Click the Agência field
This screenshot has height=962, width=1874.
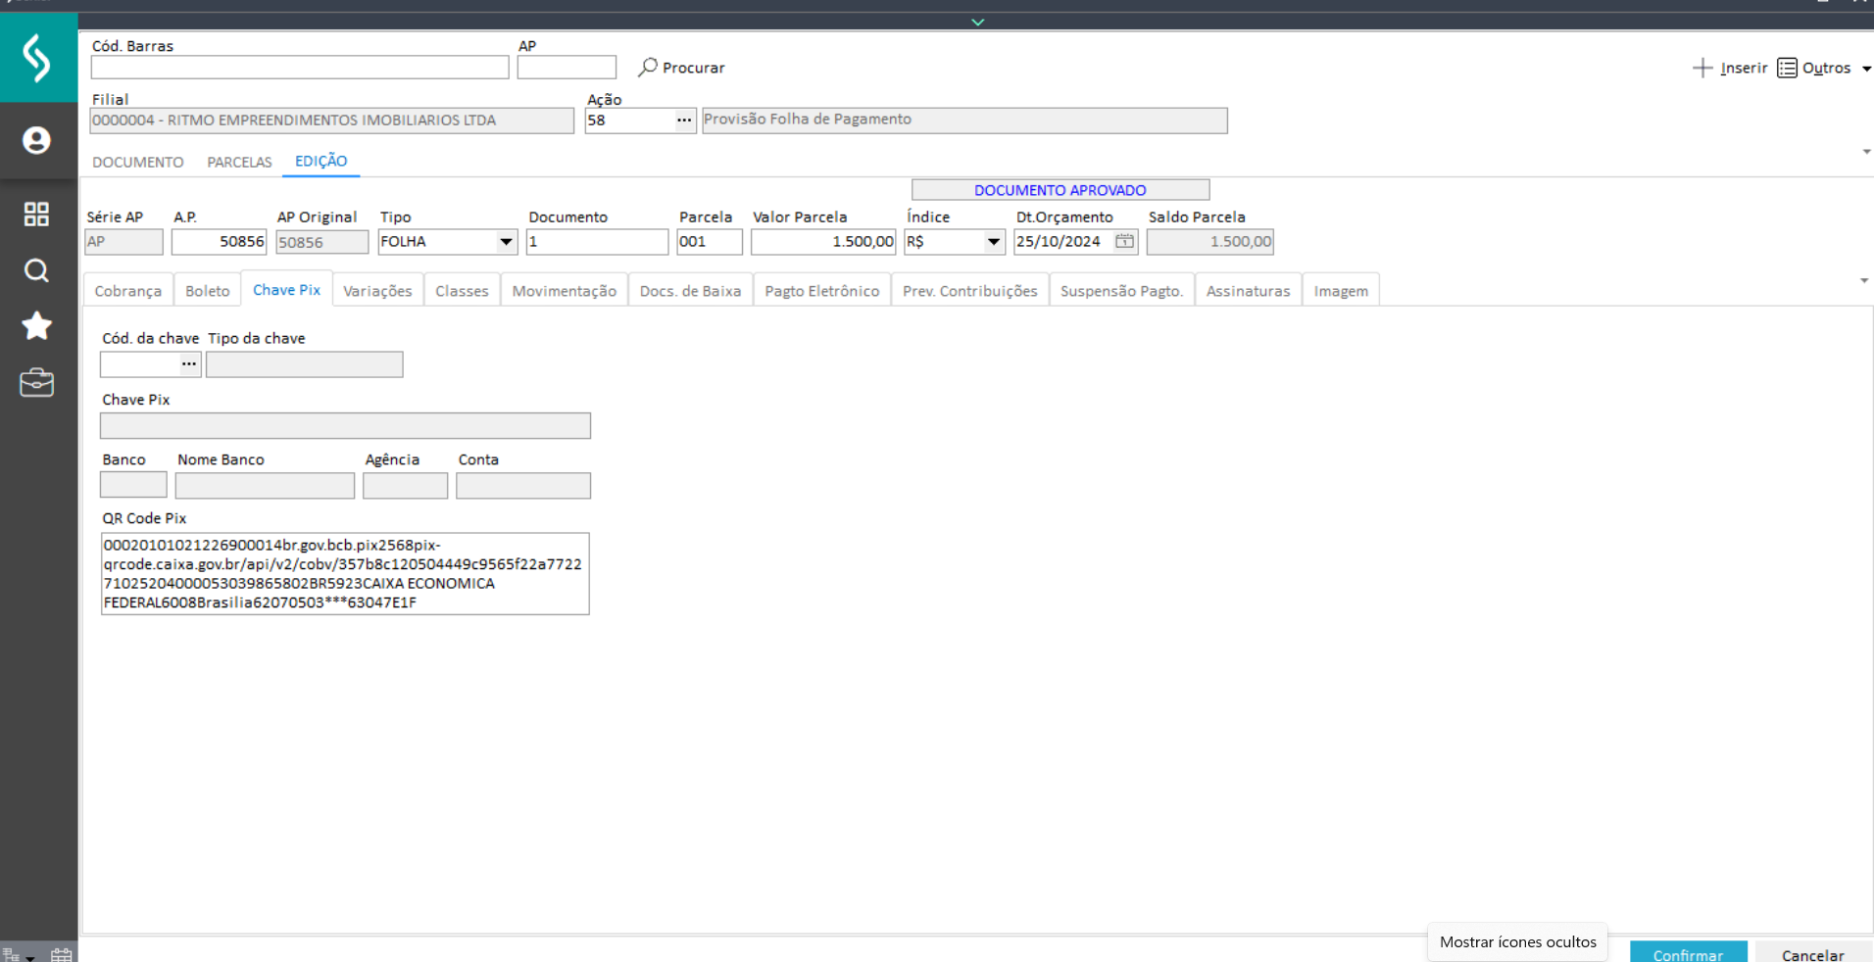[x=405, y=486]
